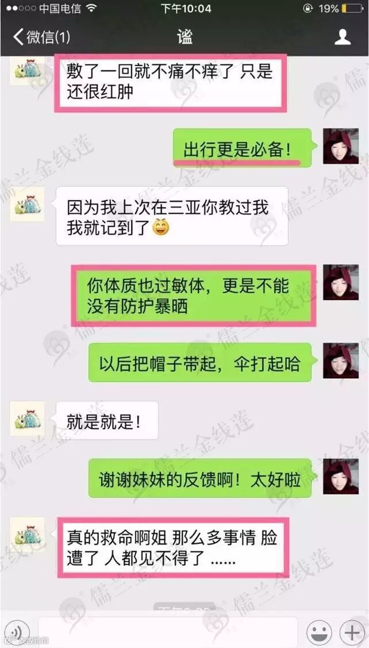Tap monster avatar beside 就是就是 message
Viewport: 369px width, 648px height.
[27, 419]
